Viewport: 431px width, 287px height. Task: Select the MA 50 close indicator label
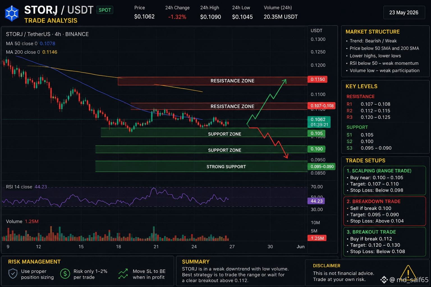(31, 43)
